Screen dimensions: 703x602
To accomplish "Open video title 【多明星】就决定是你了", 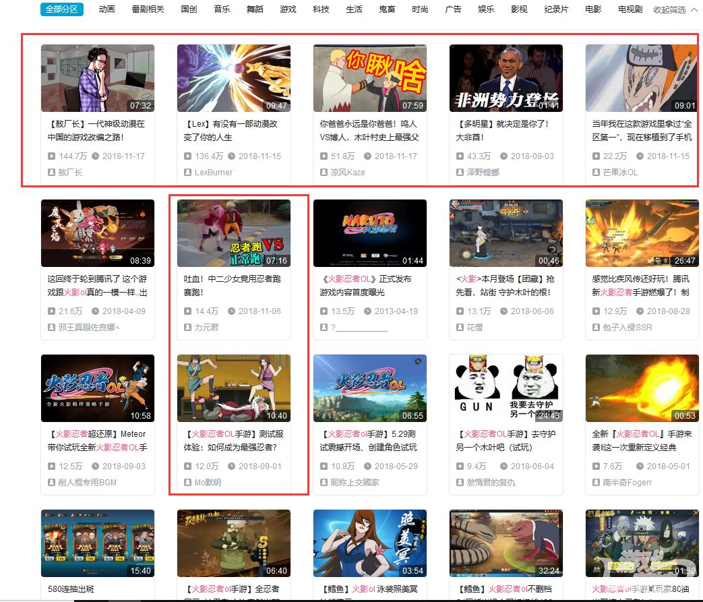I will click(x=503, y=131).
